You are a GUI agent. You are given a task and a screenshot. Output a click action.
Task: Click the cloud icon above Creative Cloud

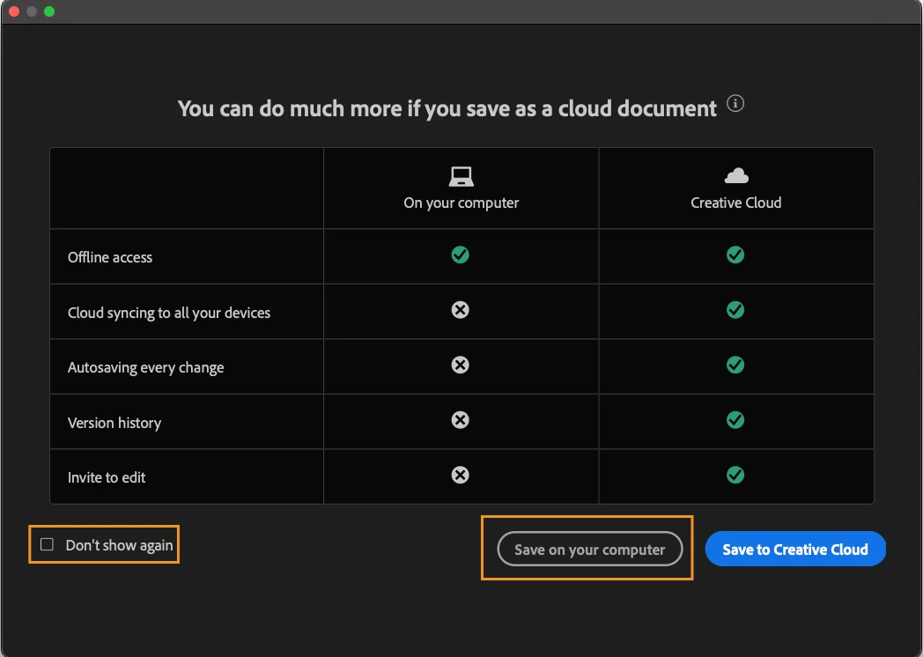[736, 175]
